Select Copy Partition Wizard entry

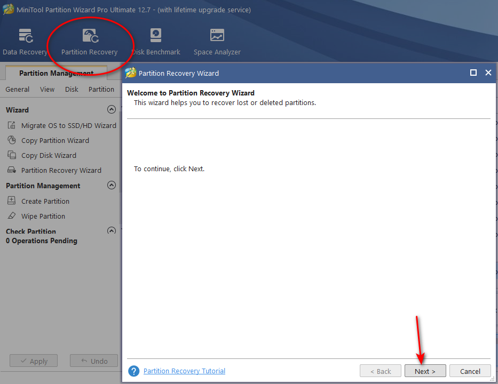tap(56, 141)
